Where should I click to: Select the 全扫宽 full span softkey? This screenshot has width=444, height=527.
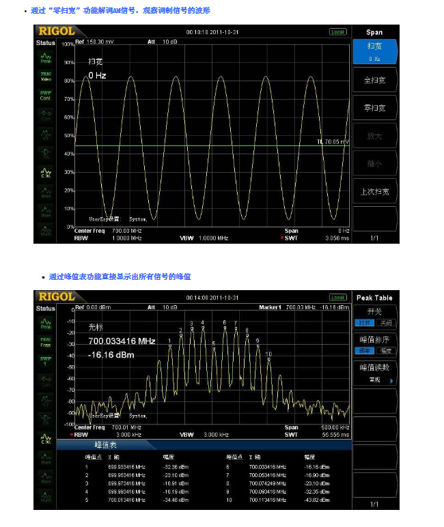click(374, 80)
